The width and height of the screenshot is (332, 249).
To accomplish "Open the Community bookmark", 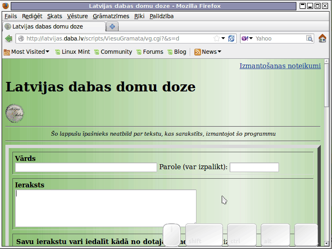I will click(x=113, y=52).
